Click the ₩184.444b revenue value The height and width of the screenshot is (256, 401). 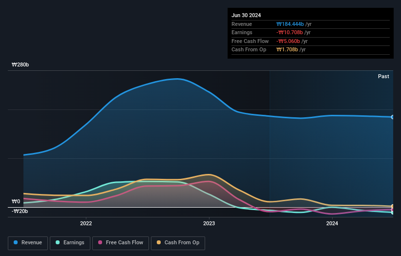coord(290,24)
